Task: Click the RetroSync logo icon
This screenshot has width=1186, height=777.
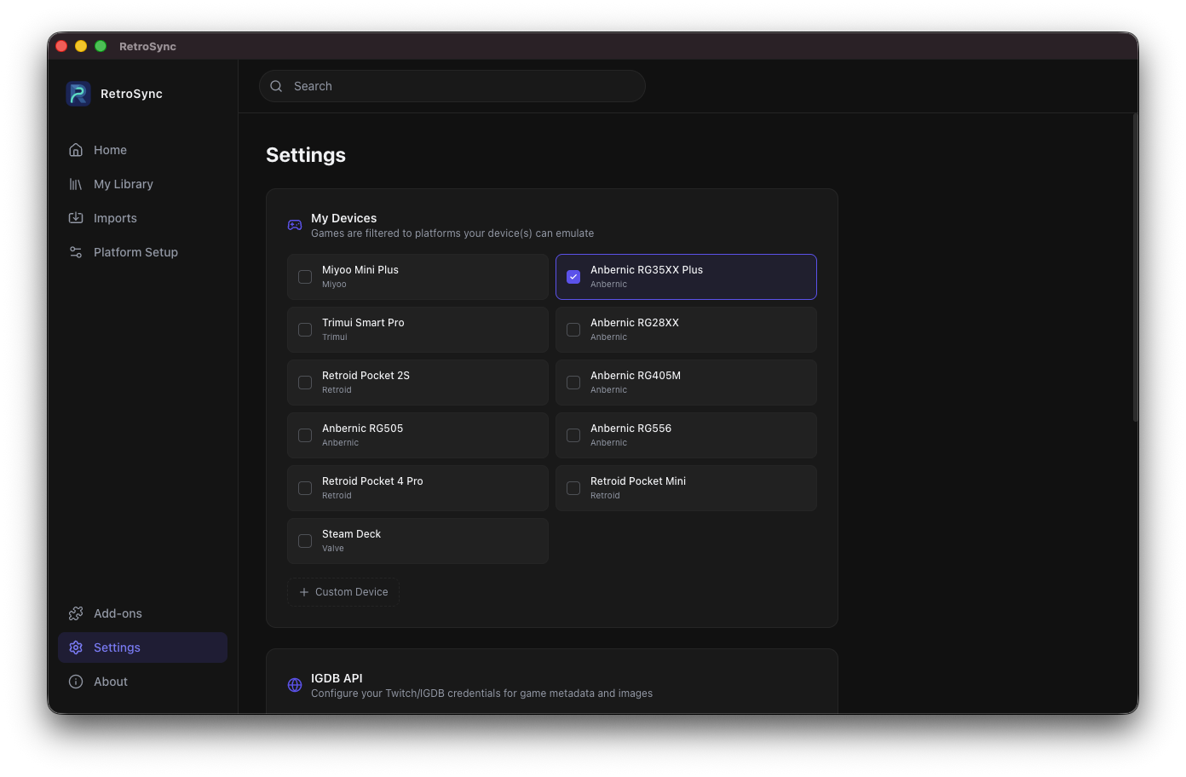Action: click(78, 94)
